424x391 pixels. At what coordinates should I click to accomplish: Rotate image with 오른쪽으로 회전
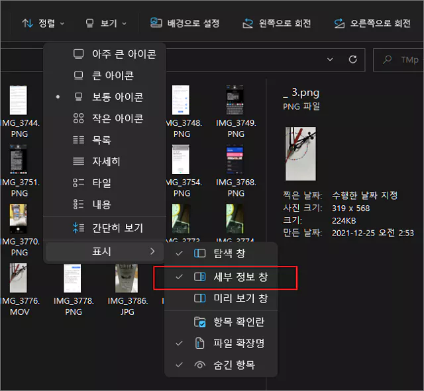coord(372,23)
